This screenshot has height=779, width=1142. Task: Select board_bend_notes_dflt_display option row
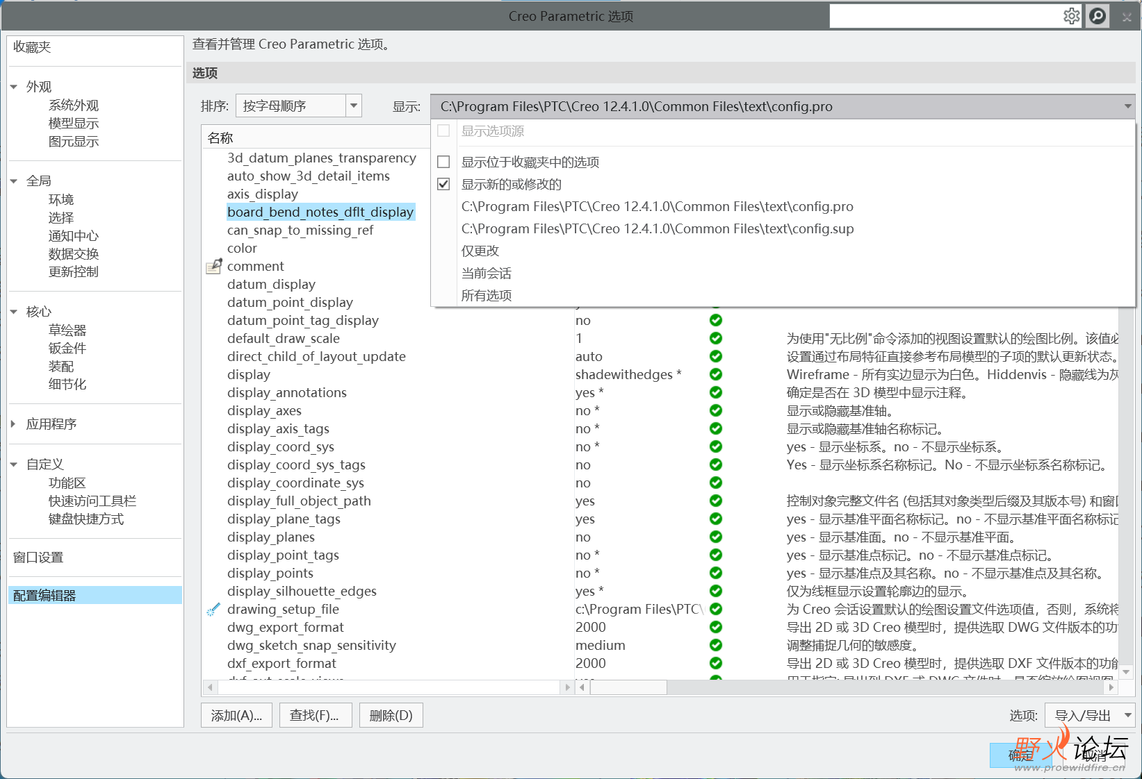(x=320, y=212)
